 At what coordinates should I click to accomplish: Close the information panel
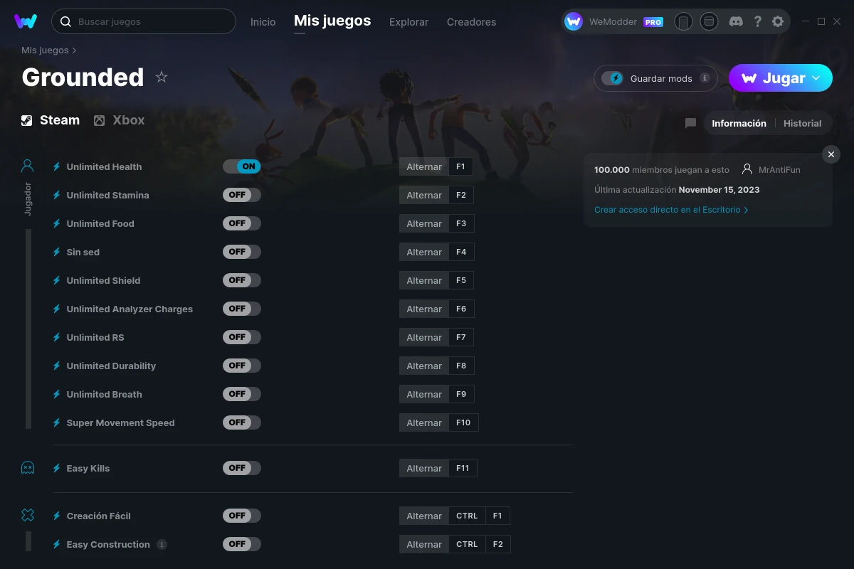831,154
